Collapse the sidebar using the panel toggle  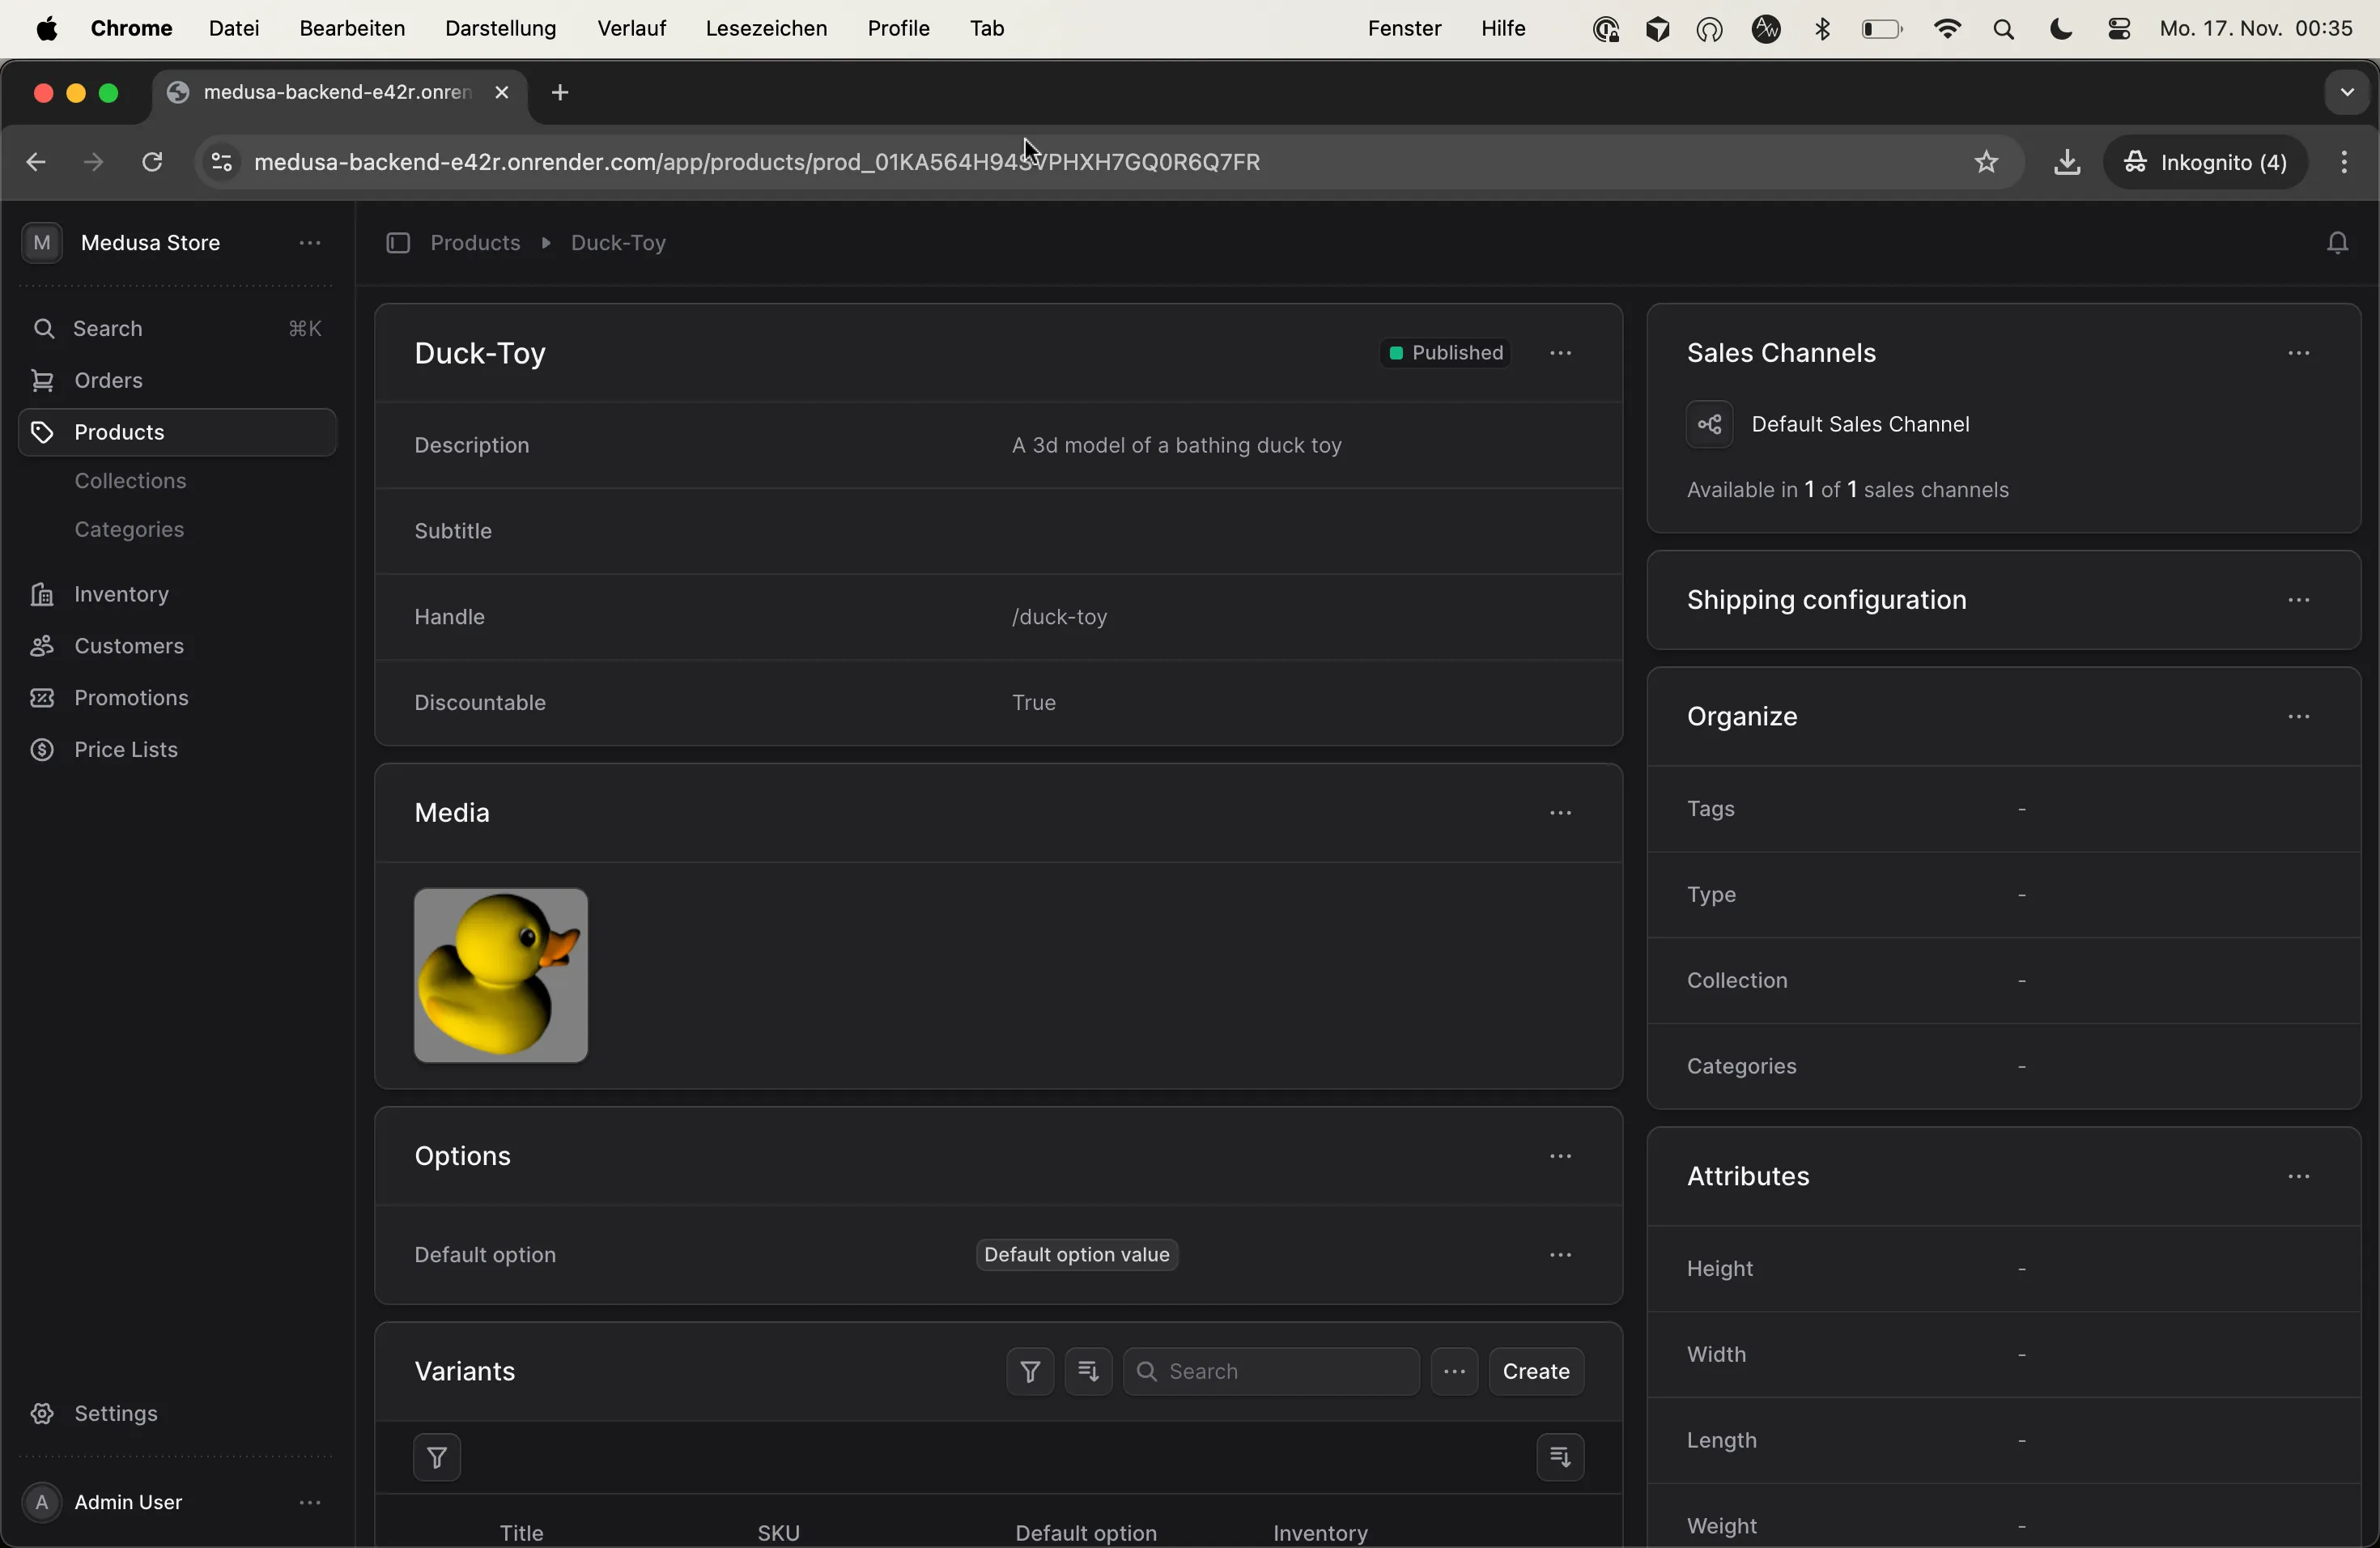tap(398, 243)
